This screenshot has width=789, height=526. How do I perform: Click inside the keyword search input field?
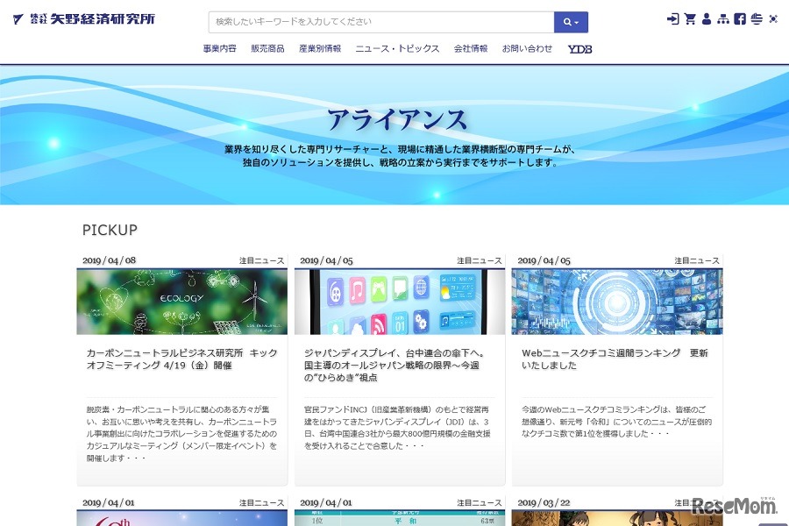click(377, 20)
